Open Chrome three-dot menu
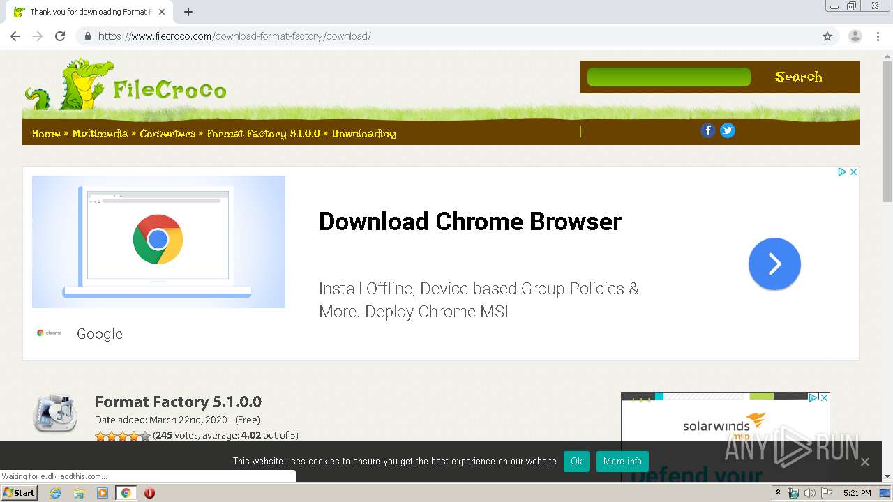893x502 pixels. point(878,36)
